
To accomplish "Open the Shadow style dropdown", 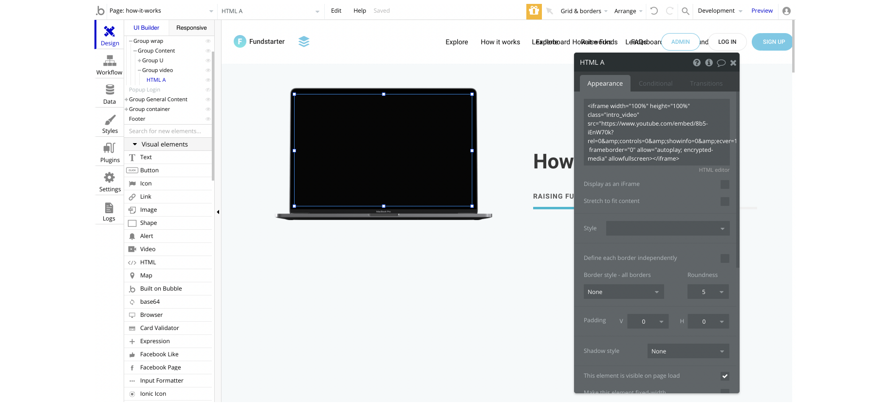I will [x=688, y=351].
